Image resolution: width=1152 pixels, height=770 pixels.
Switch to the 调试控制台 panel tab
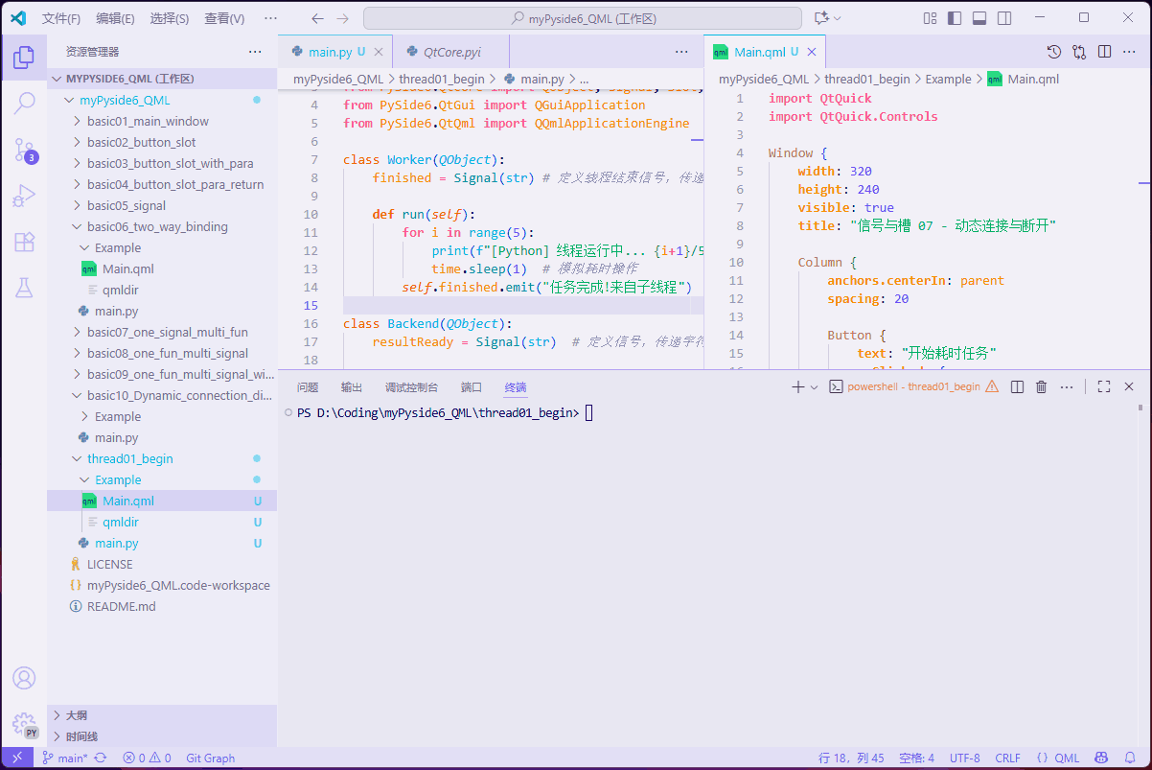pyautogui.click(x=411, y=387)
